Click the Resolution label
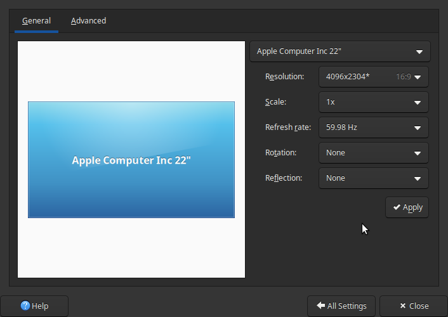448x317 pixels. [x=284, y=77]
